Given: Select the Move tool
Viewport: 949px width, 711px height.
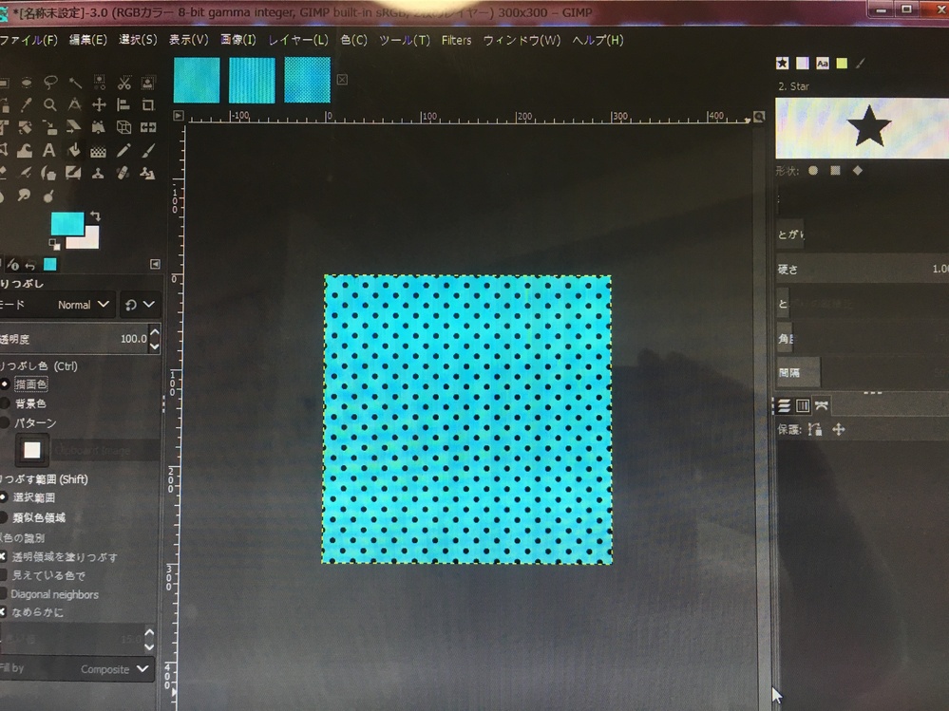Looking at the screenshot, I should pyautogui.click(x=99, y=105).
